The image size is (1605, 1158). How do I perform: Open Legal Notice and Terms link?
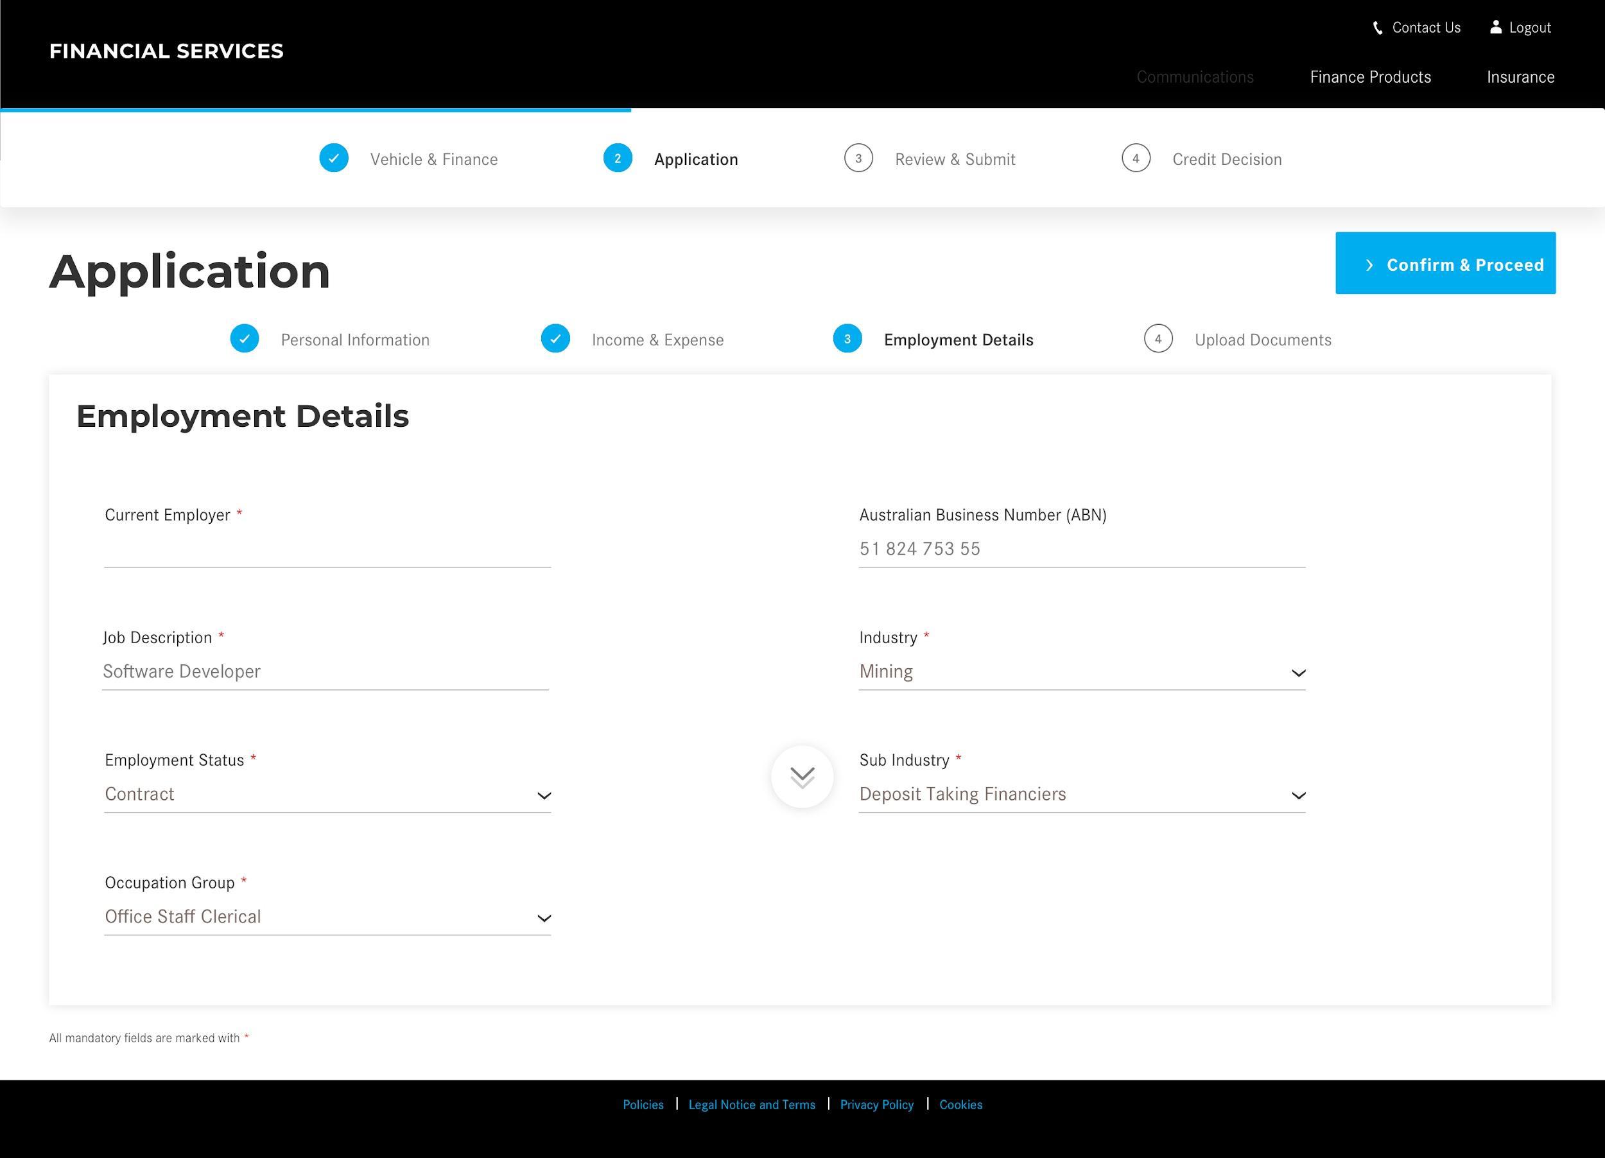point(752,1105)
